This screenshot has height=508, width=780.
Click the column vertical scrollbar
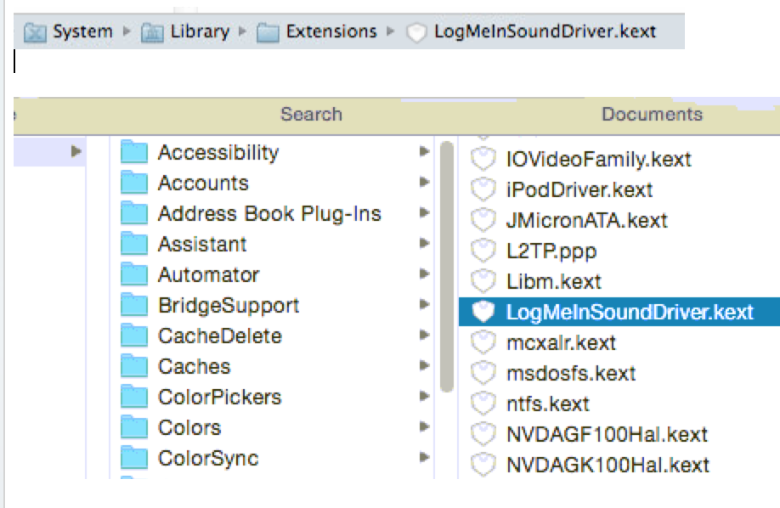(x=447, y=265)
